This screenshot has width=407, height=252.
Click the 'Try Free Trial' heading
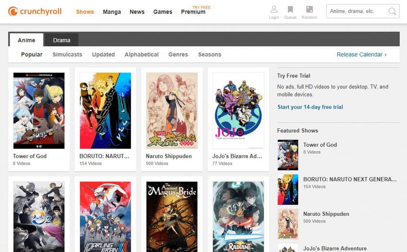tap(294, 76)
